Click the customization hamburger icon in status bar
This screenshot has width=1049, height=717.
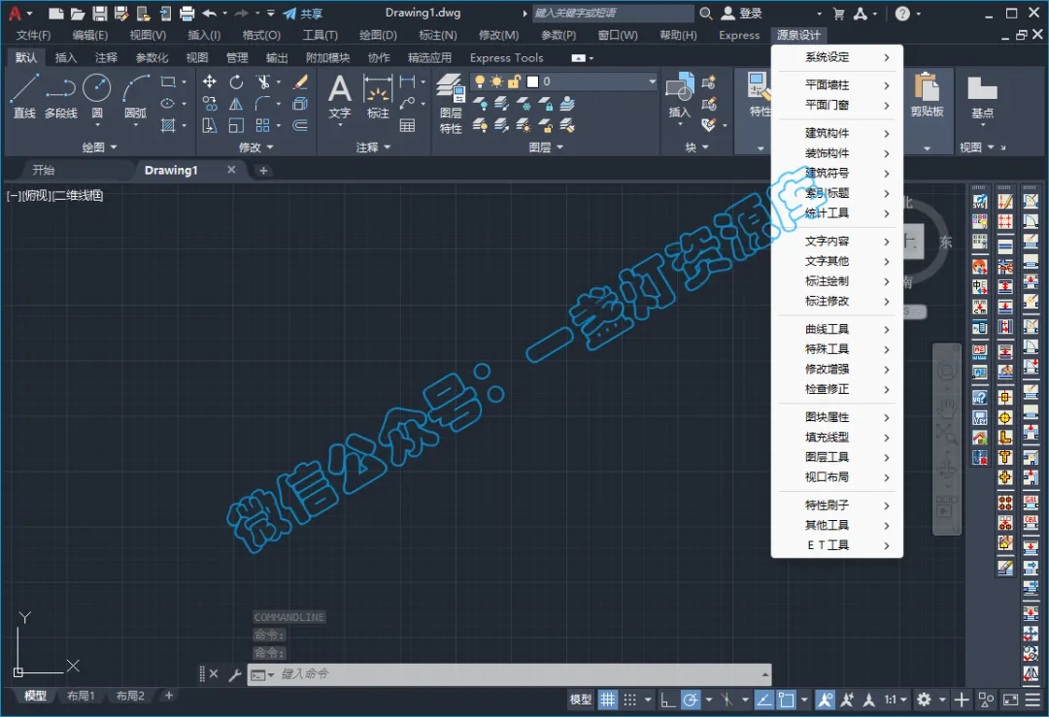tap(1032, 700)
